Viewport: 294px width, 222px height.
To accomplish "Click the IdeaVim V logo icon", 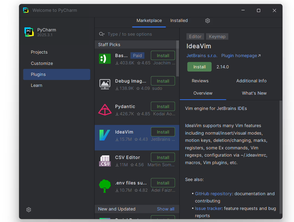I will (x=104, y=135).
